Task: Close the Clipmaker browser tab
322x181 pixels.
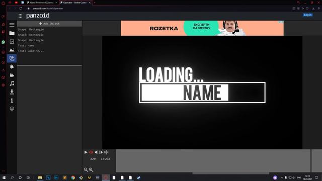Action: 90,3
